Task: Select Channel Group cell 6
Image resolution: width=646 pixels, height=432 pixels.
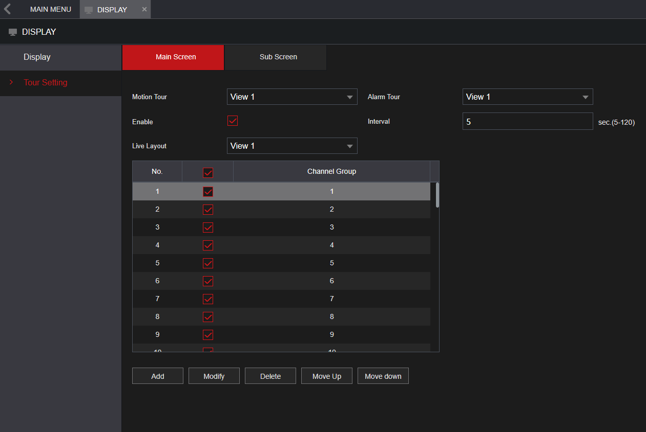Action: pyautogui.click(x=331, y=281)
